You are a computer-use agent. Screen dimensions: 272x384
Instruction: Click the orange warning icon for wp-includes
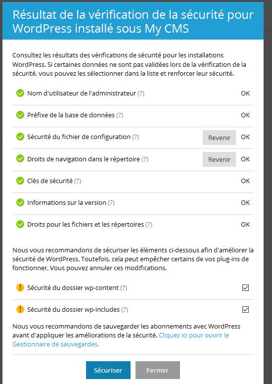[x=20, y=309]
